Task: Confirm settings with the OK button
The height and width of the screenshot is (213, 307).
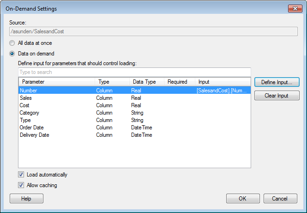Action: pos(243,198)
